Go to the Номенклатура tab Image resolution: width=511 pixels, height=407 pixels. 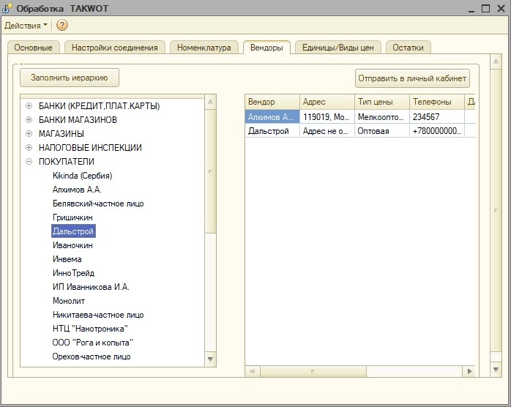tap(204, 48)
